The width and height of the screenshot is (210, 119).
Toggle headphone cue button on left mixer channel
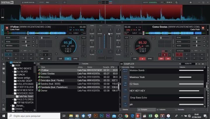point(100,52)
